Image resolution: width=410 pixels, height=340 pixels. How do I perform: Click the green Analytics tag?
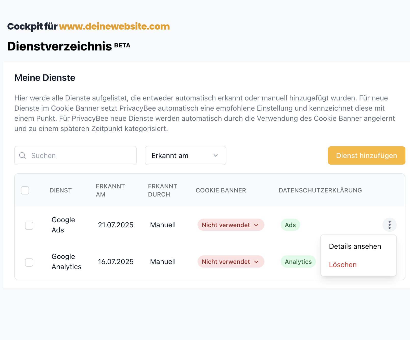(298, 261)
